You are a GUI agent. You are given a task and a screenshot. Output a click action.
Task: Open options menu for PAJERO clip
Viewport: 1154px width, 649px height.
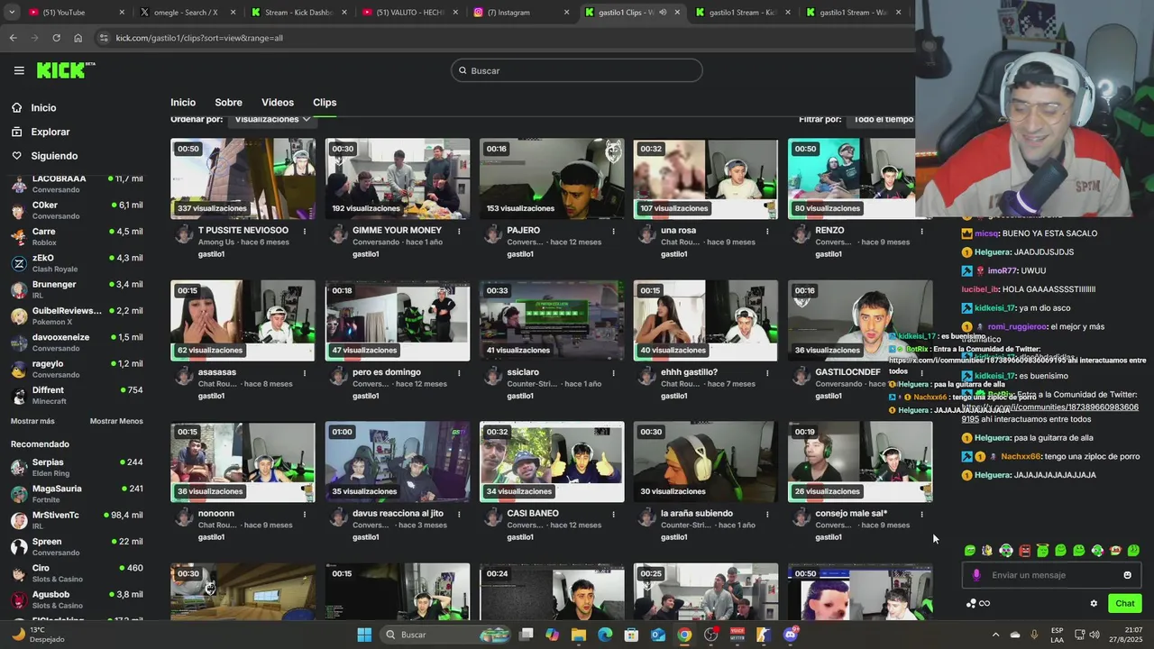coord(613,231)
